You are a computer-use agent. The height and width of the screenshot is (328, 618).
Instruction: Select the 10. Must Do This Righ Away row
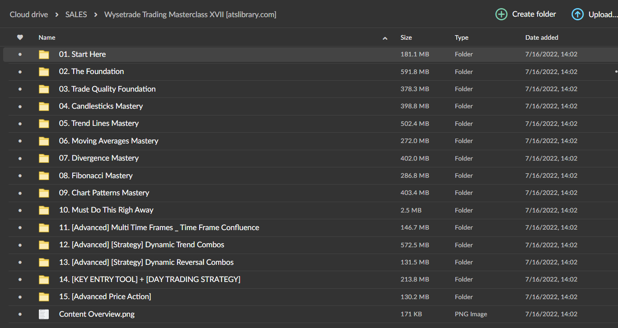[x=271, y=210]
